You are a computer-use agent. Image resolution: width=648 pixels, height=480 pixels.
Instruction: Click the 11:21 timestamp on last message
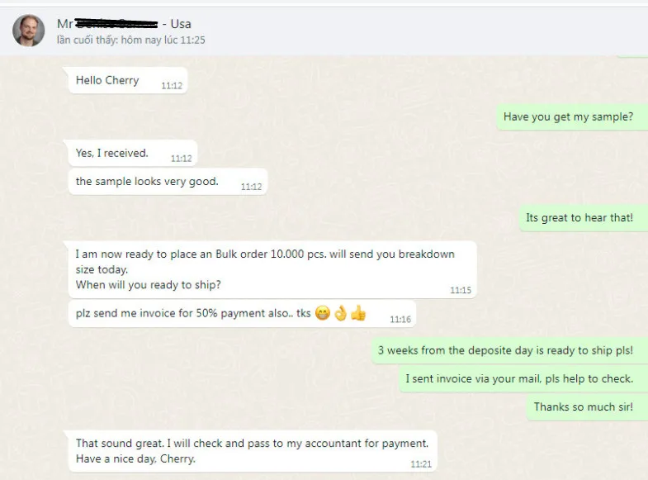pos(421,464)
